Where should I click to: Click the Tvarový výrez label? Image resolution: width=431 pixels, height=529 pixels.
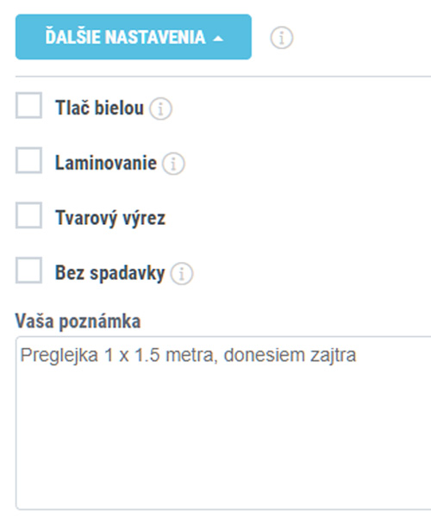click(x=110, y=218)
